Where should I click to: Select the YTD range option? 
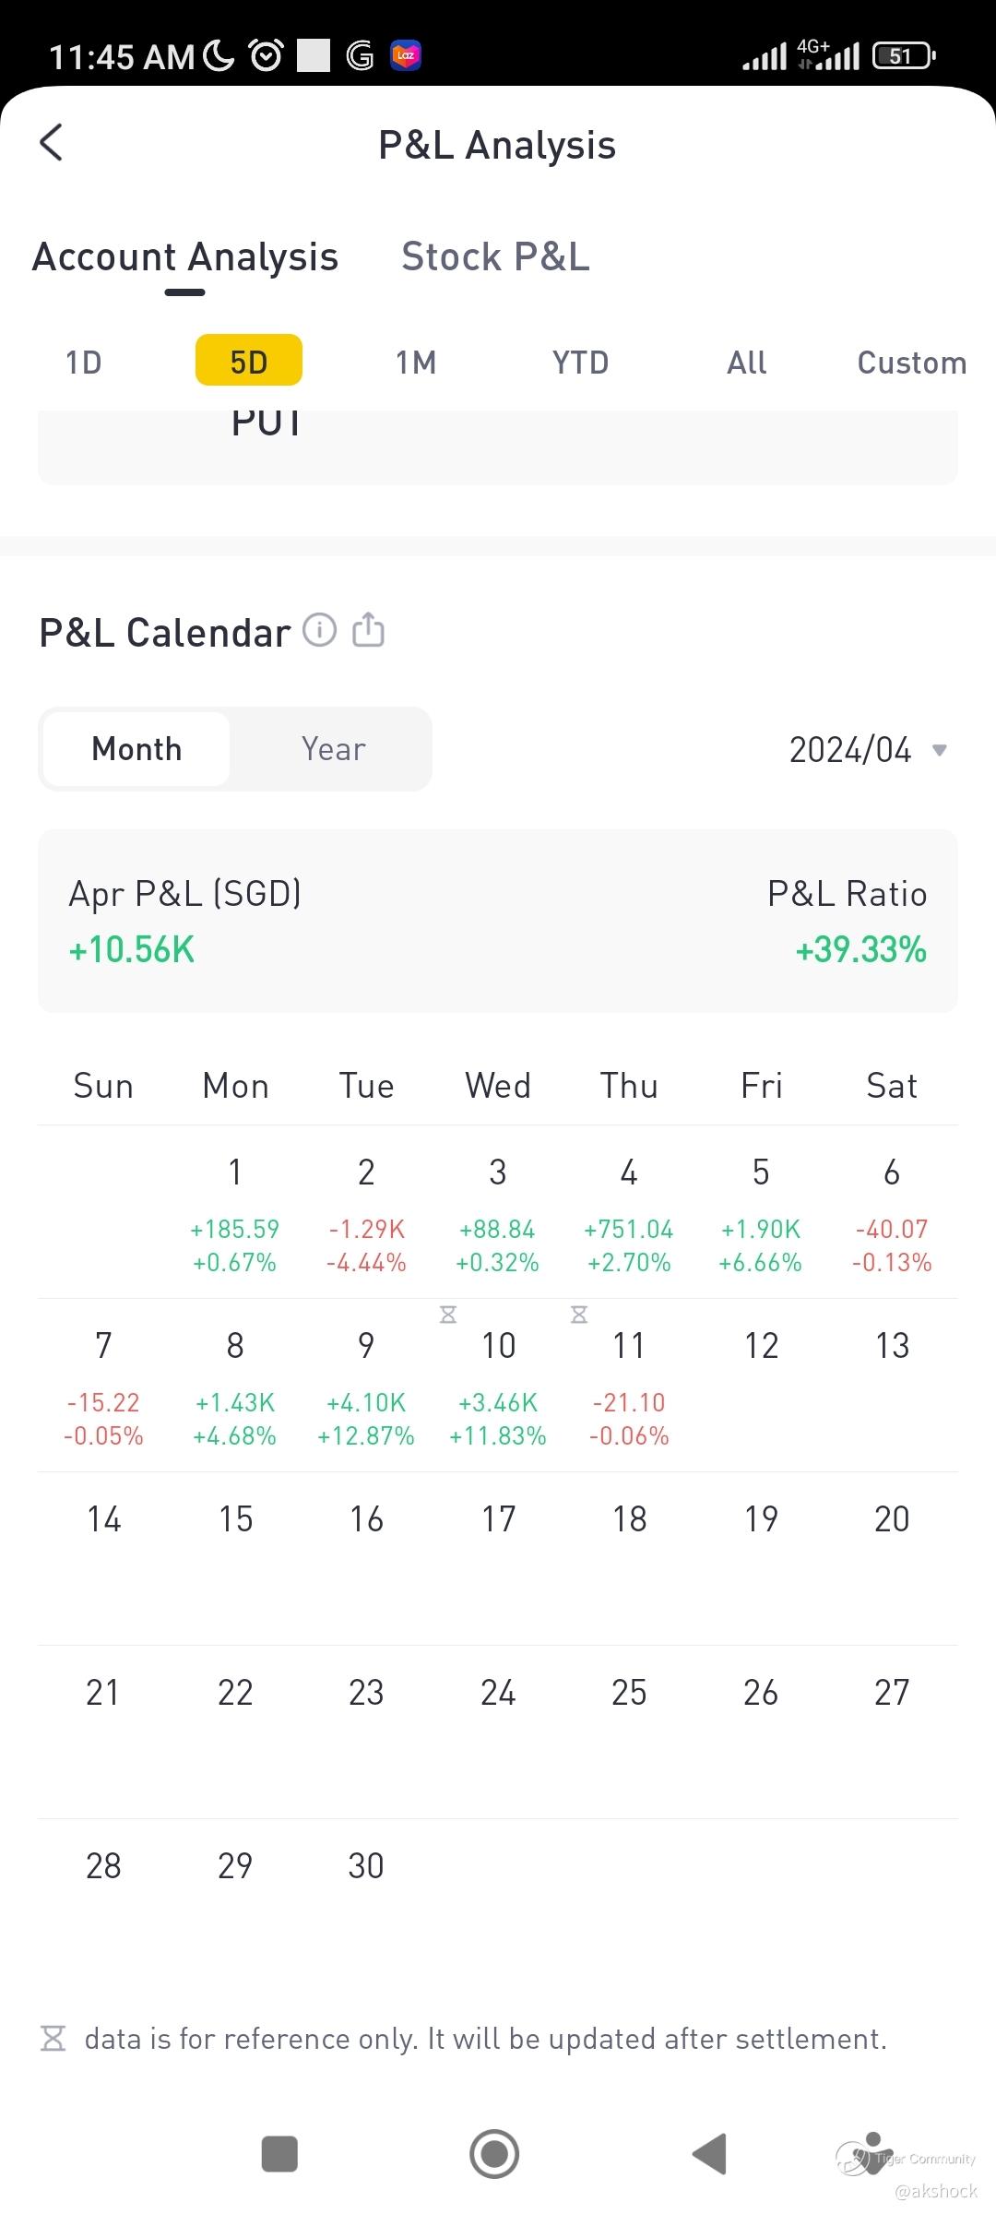pyautogui.click(x=580, y=363)
